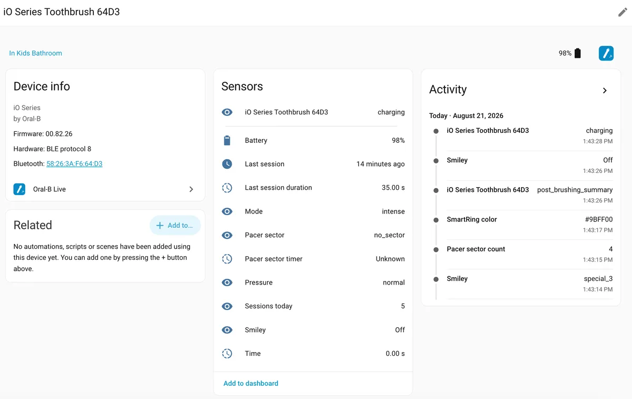Click the '14 minutes ago' value

click(x=380, y=164)
